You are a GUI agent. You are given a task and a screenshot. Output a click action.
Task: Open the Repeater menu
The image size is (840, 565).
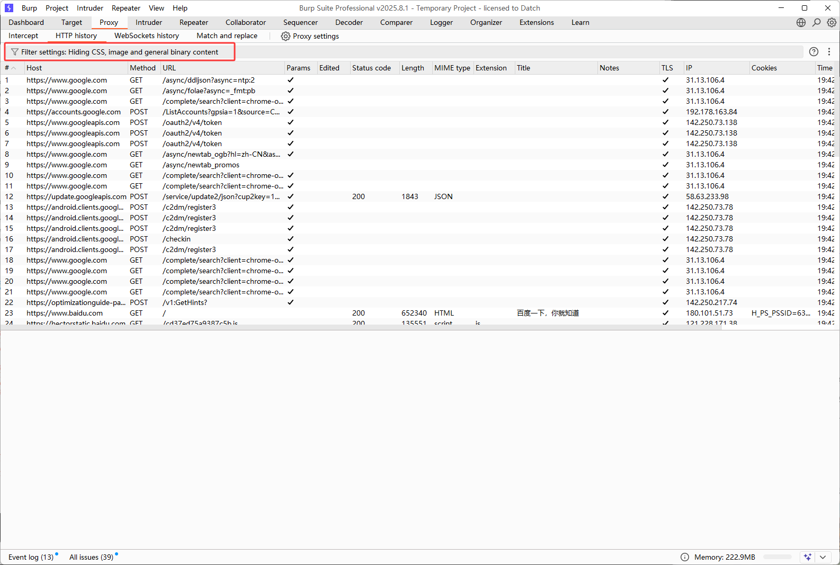pyautogui.click(x=126, y=8)
